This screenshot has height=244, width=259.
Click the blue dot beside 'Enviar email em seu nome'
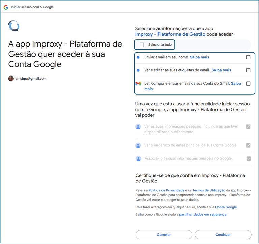138,57
